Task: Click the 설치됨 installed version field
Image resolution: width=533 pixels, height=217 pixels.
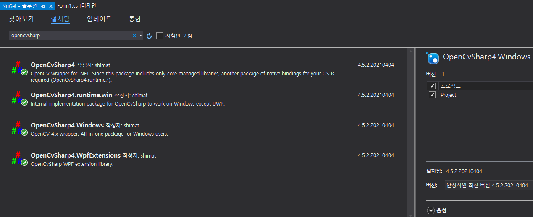Action: tap(489, 171)
